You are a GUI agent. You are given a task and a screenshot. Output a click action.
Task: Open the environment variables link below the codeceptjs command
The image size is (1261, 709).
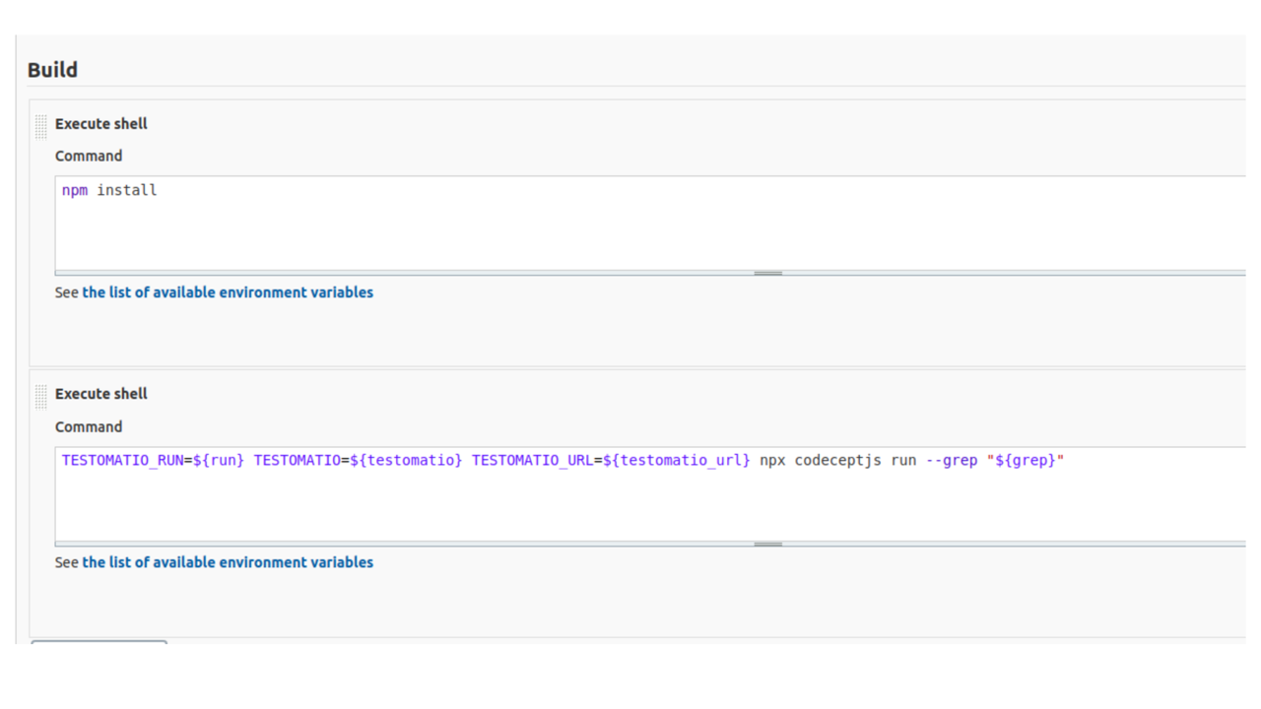[228, 562]
